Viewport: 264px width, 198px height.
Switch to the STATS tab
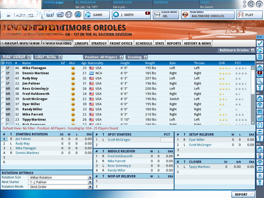point(160,43)
